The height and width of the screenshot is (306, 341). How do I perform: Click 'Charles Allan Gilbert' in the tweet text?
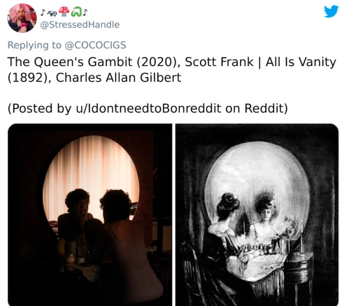[119, 78]
